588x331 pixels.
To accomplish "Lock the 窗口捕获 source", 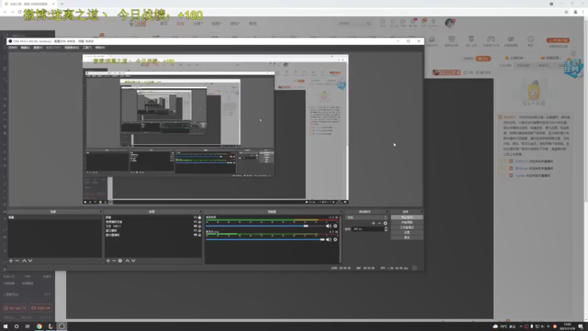I will 199,230.
